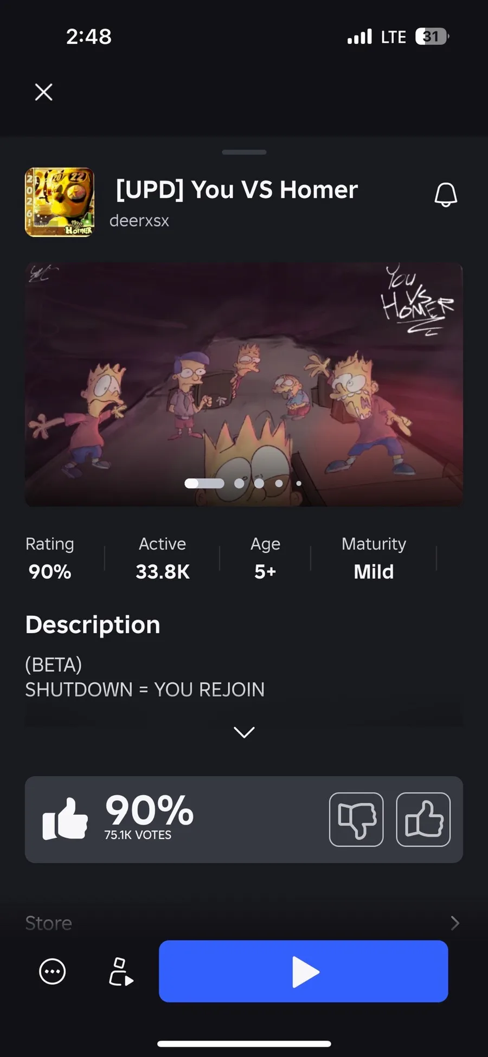Open the more options ellipsis menu

pos(53,971)
